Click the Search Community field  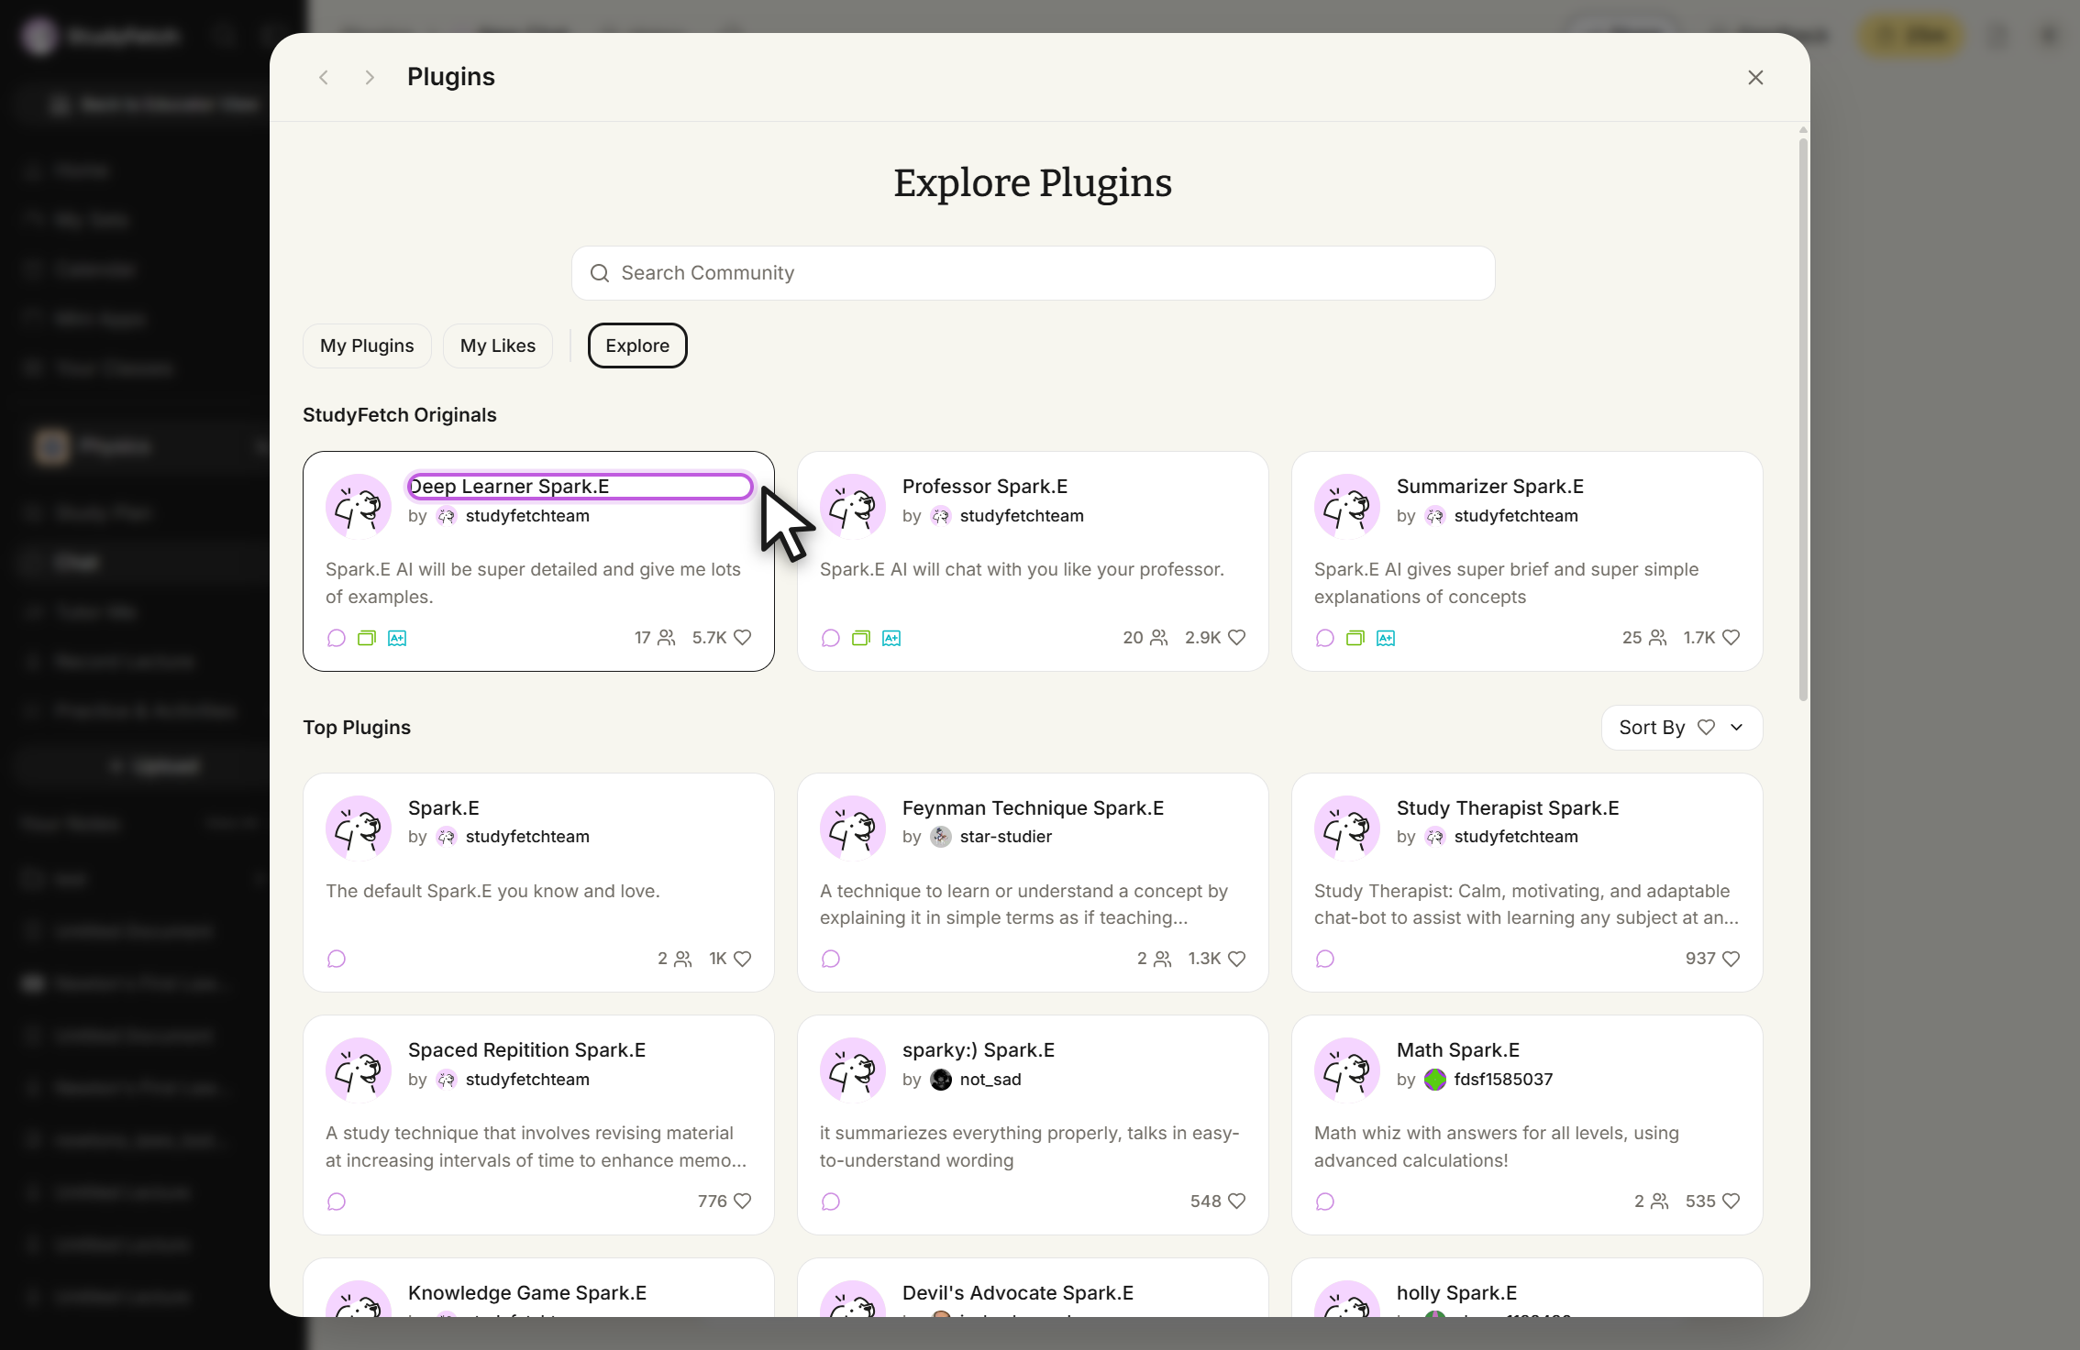click(x=1034, y=273)
